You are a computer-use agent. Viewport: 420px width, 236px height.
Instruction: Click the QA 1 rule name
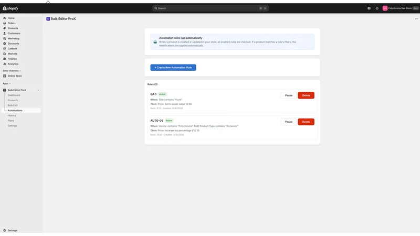click(153, 94)
